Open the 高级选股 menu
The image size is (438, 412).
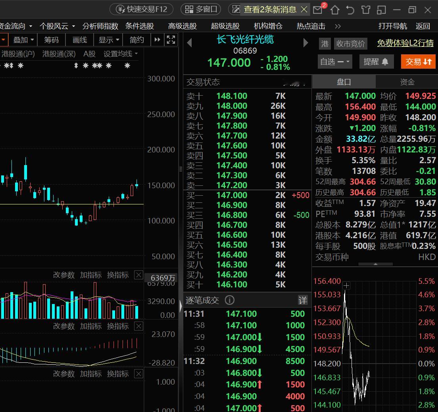pyautogui.click(x=182, y=26)
